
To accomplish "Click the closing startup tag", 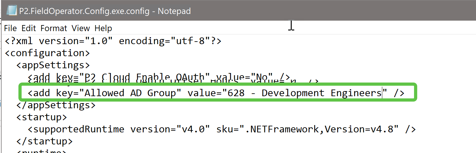I will (44, 141).
